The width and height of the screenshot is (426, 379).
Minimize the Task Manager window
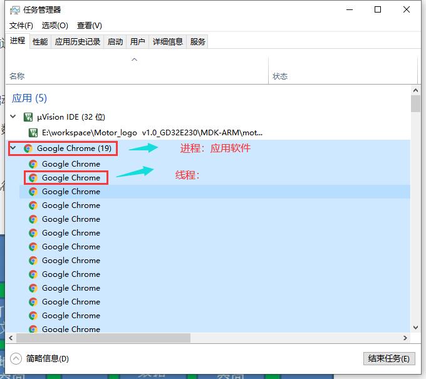click(x=350, y=9)
